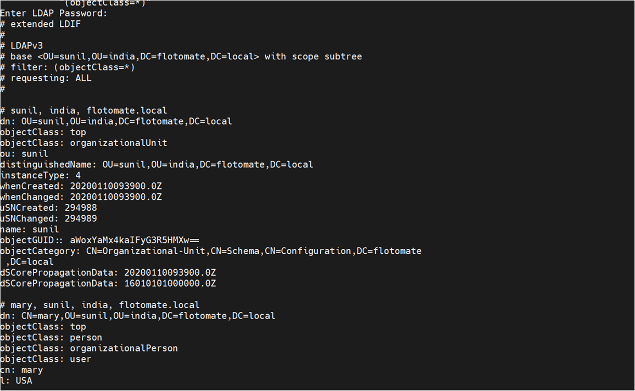This screenshot has height=391, width=635.
Task: Click the "objectClass: organizationalUnit" line
Action: [x=83, y=143]
